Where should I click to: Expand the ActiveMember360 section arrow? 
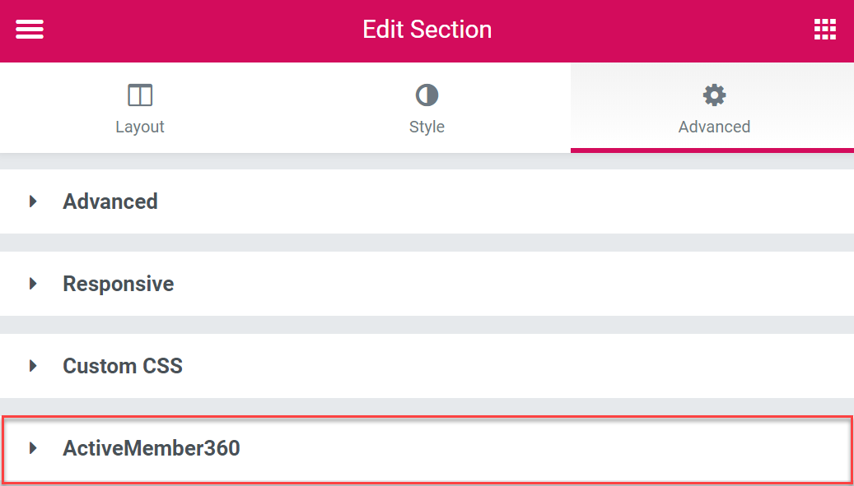click(33, 448)
